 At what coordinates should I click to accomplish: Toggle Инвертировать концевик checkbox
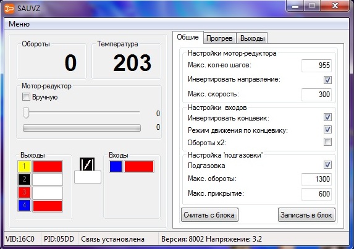point(327,117)
